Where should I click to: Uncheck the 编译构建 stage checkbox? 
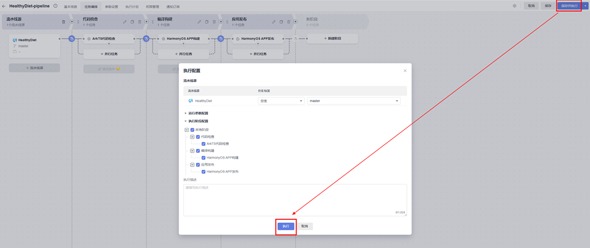(198, 151)
